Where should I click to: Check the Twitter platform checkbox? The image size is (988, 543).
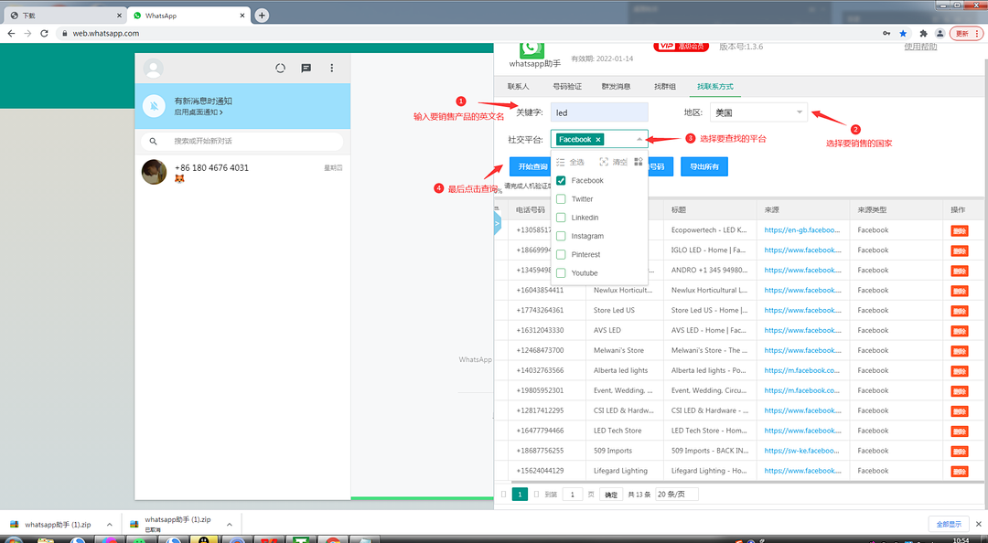(x=561, y=199)
